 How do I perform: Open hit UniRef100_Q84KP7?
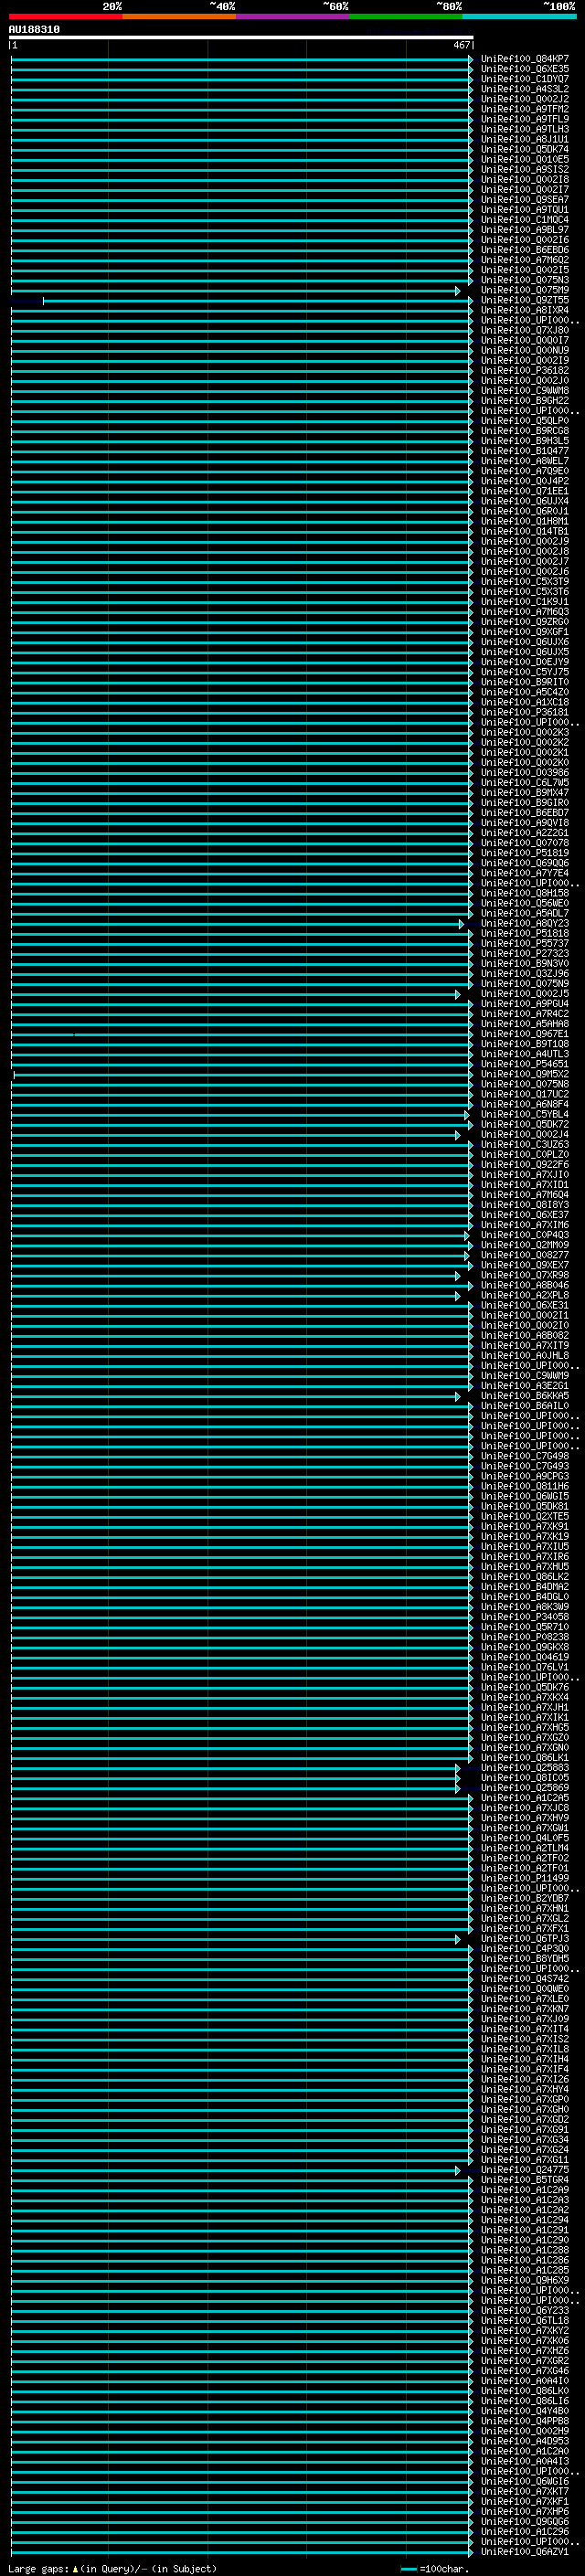524,59
